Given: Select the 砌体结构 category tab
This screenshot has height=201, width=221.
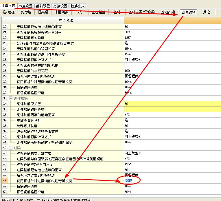Looking at the screenshot, I should tap(188, 12).
